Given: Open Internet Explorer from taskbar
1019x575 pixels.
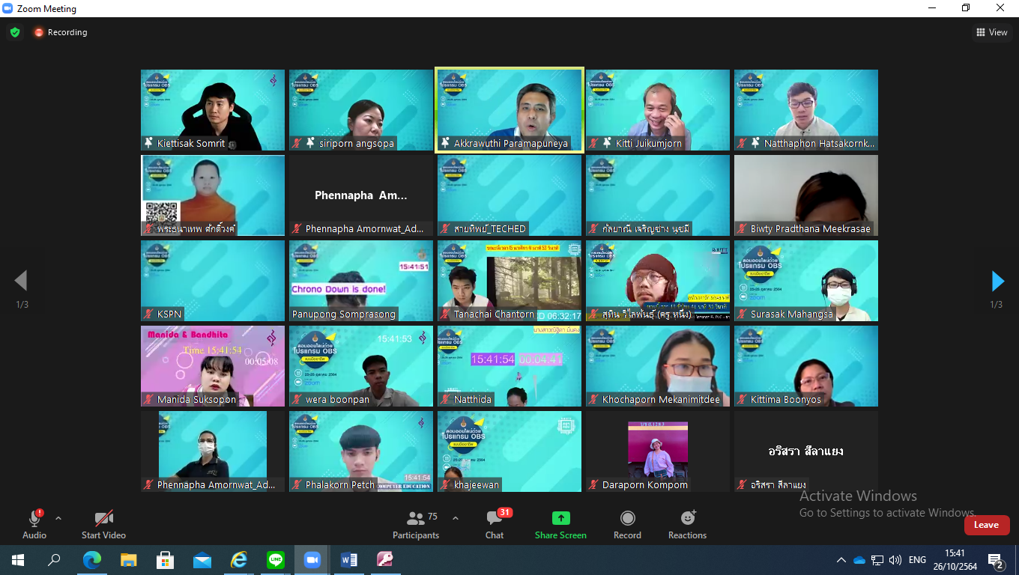Looking at the screenshot, I should 239,559.
